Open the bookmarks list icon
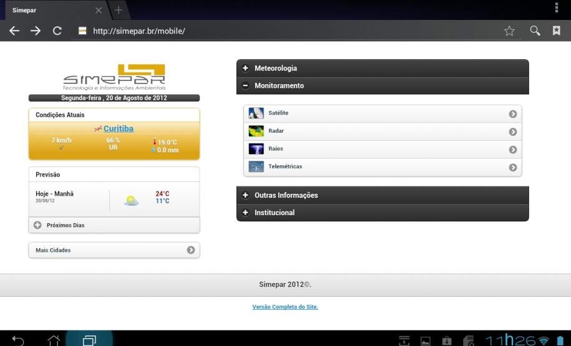The image size is (571, 346). [x=556, y=31]
